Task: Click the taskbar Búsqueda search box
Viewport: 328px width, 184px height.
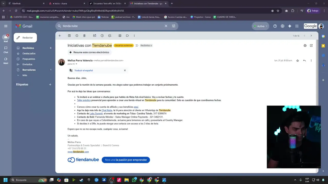Action: point(29,180)
